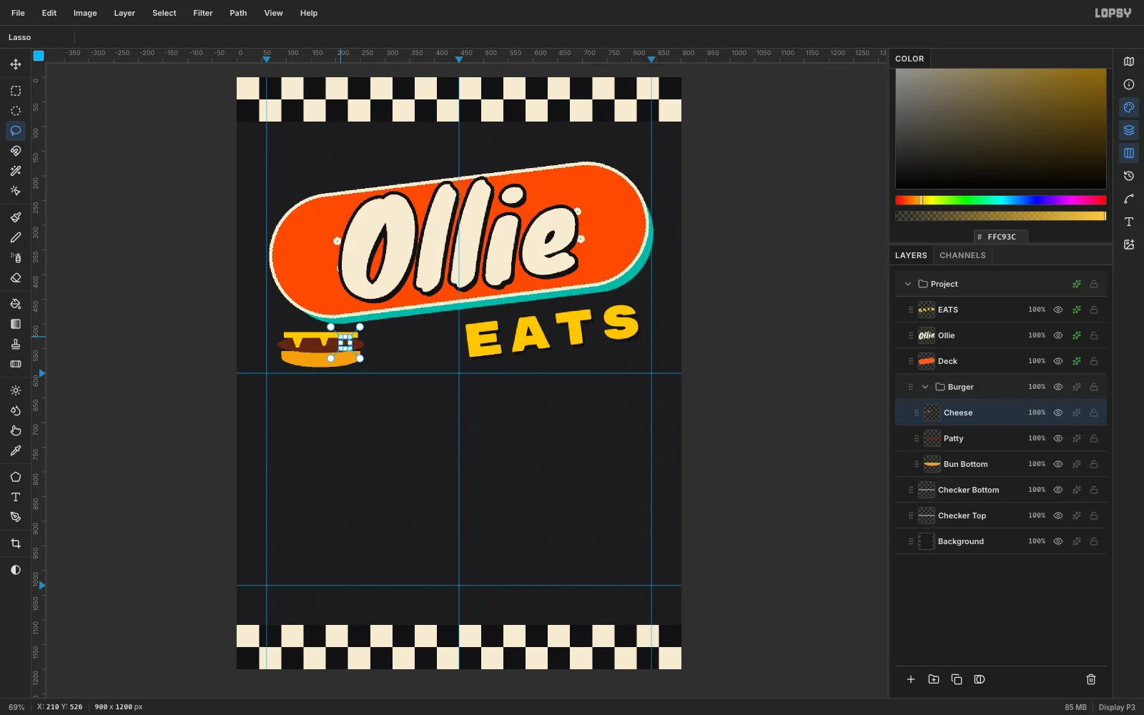Toggle the Layers panel stack icon
The width and height of the screenshot is (1144, 715).
pyautogui.click(x=1129, y=130)
